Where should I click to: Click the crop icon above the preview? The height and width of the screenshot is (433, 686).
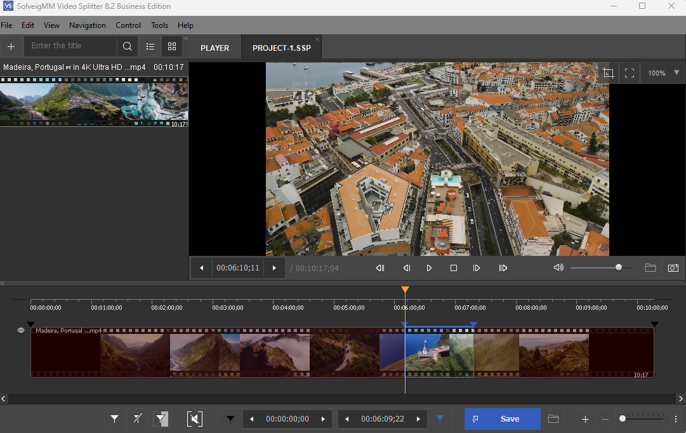[x=608, y=73]
